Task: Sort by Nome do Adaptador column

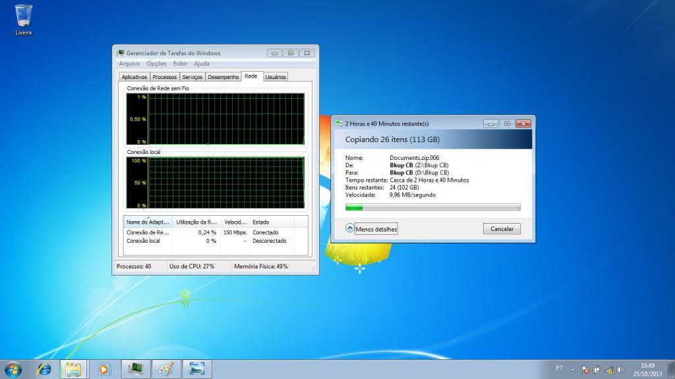Action: point(148,222)
